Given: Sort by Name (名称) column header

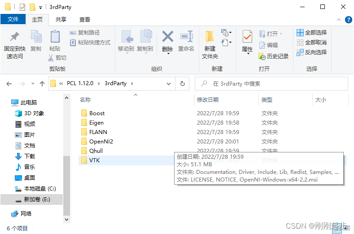Looking at the screenshot, I should tap(85, 100).
